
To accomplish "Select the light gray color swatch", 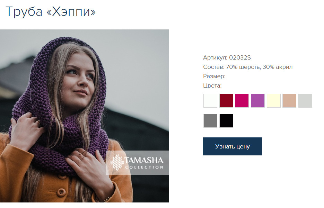I will [x=305, y=101].
